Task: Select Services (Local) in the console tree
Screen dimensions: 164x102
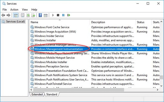Action: point(13,22)
